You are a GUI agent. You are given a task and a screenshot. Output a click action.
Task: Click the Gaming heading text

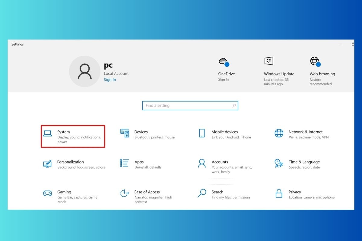tap(64, 192)
